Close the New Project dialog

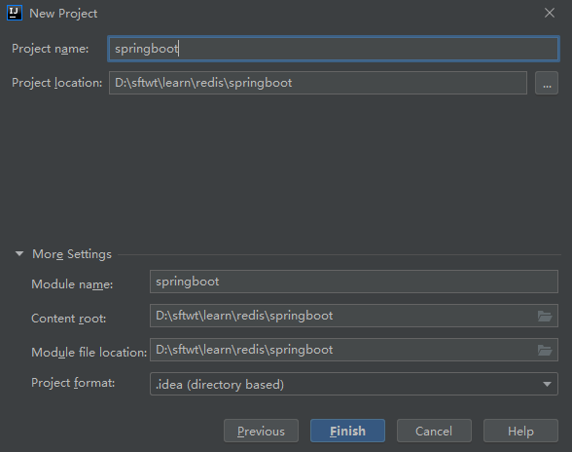coord(550,14)
